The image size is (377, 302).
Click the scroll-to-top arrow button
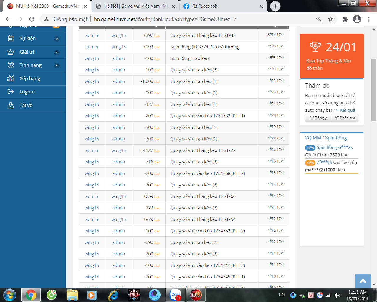pos(363,281)
